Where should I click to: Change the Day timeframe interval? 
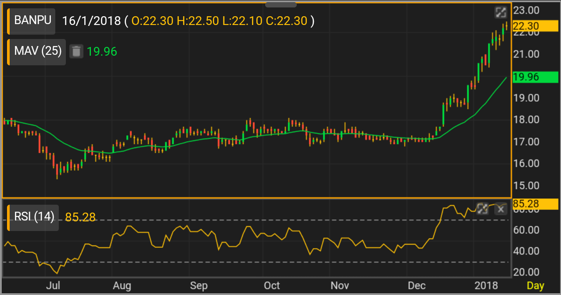pos(536,286)
